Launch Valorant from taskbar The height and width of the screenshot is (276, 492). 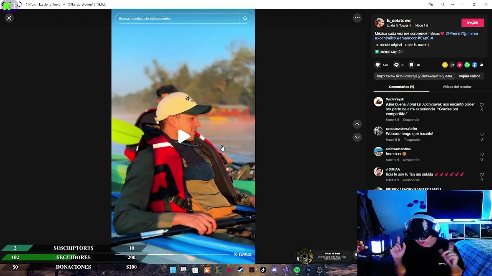[252, 270]
